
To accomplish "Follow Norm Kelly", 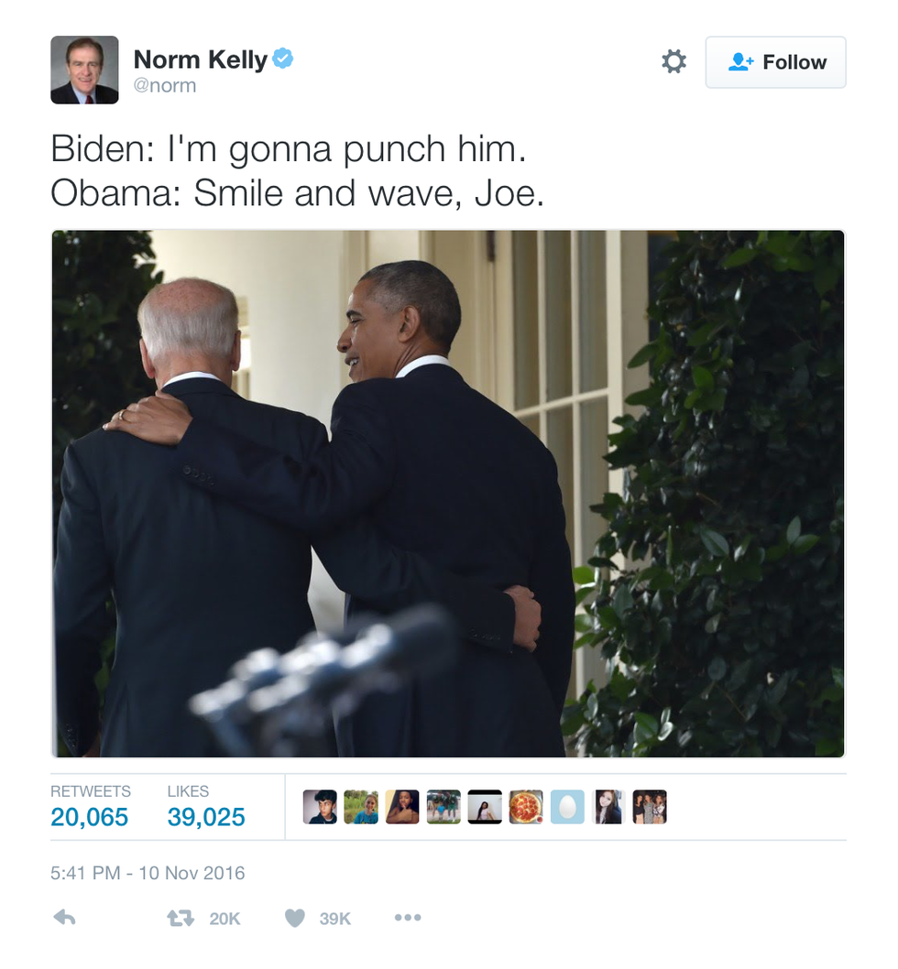I will click(775, 62).
